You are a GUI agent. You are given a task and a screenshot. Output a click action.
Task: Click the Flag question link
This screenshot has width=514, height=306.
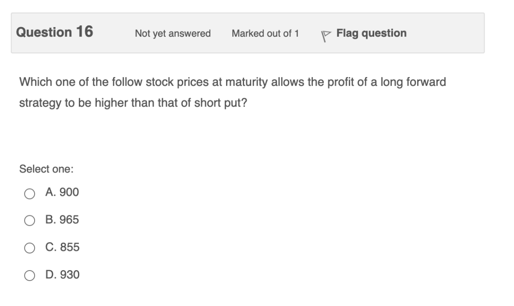(x=371, y=32)
